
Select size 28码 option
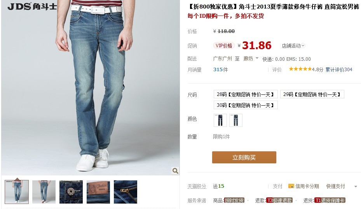[x=246, y=94]
